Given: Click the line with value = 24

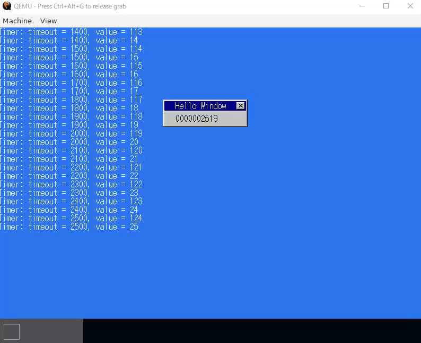Looking at the screenshot, I should click(x=69, y=210).
